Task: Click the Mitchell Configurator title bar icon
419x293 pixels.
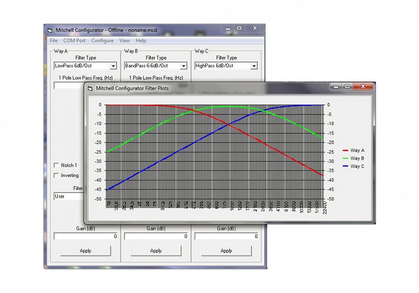Action: click(x=50, y=30)
